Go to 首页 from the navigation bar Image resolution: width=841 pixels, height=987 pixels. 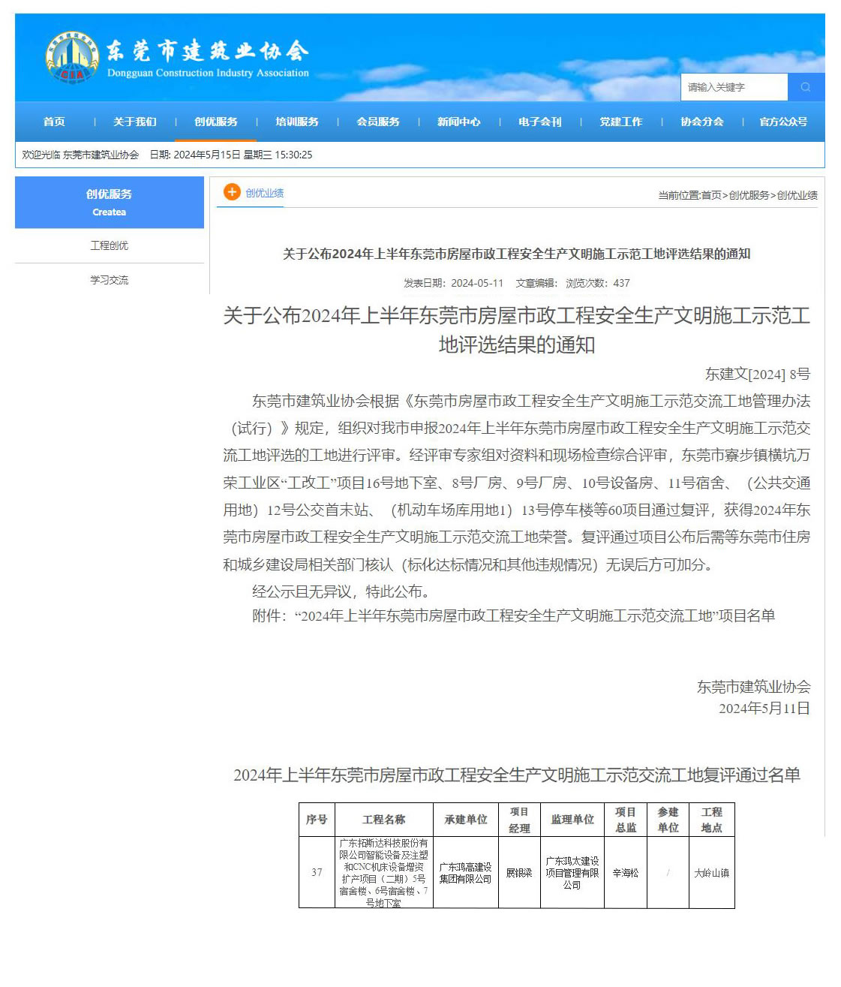(x=56, y=122)
